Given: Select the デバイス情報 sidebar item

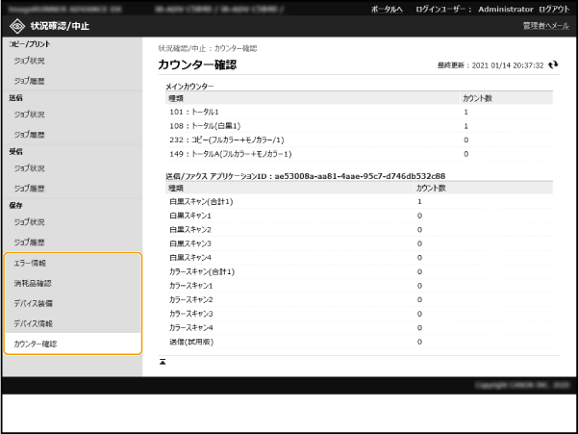Looking at the screenshot, I should (33, 323).
